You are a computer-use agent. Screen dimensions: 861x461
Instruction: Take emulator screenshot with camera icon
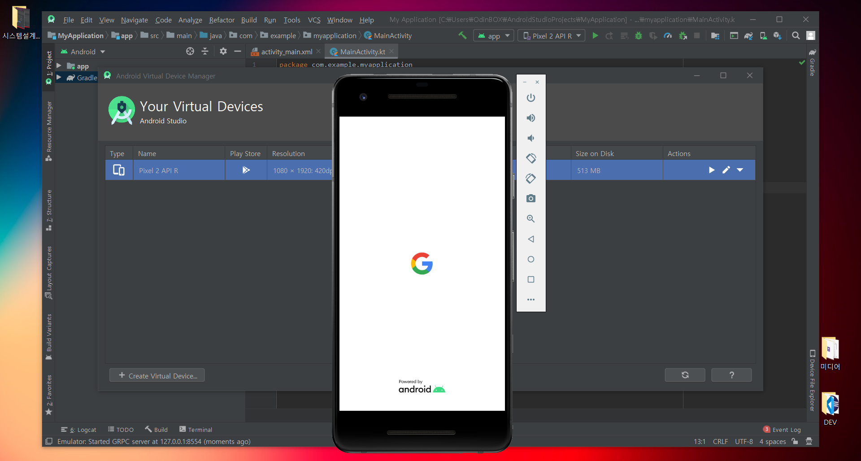click(x=531, y=199)
